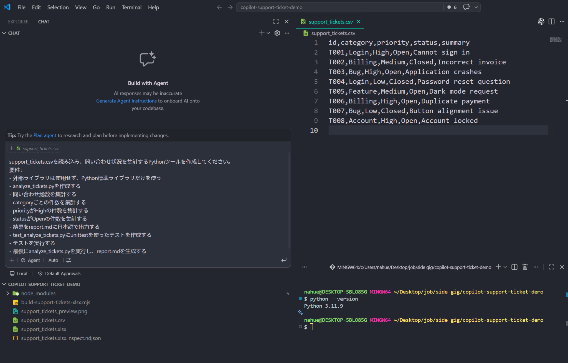This screenshot has width=568, height=363.
Task: Open the configure tools icon
Action: click(x=69, y=260)
